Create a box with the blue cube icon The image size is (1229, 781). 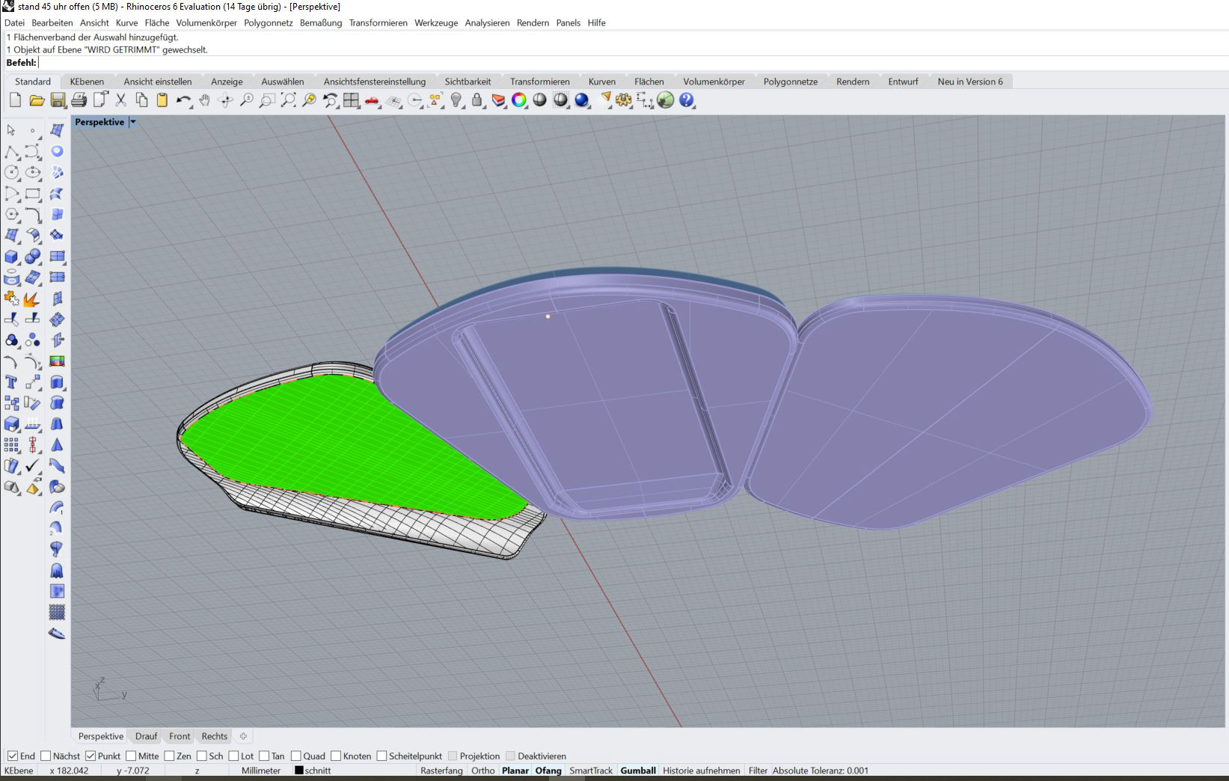(x=11, y=257)
